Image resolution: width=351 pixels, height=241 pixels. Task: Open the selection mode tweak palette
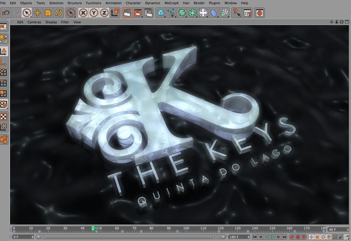pyautogui.click(x=4, y=104)
